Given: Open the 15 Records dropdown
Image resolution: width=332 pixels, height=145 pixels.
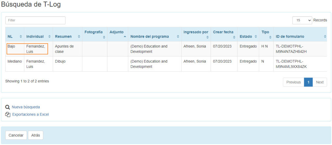Looking at the screenshot, I should pyautogui.click(x=302, y=20).
